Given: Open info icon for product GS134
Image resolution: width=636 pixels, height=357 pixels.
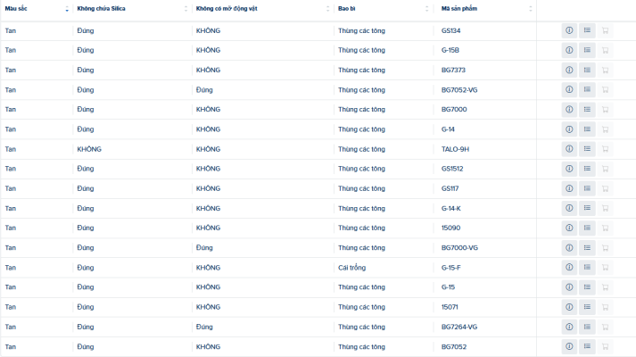Looking at the screenshot, I should pos(569,30).
